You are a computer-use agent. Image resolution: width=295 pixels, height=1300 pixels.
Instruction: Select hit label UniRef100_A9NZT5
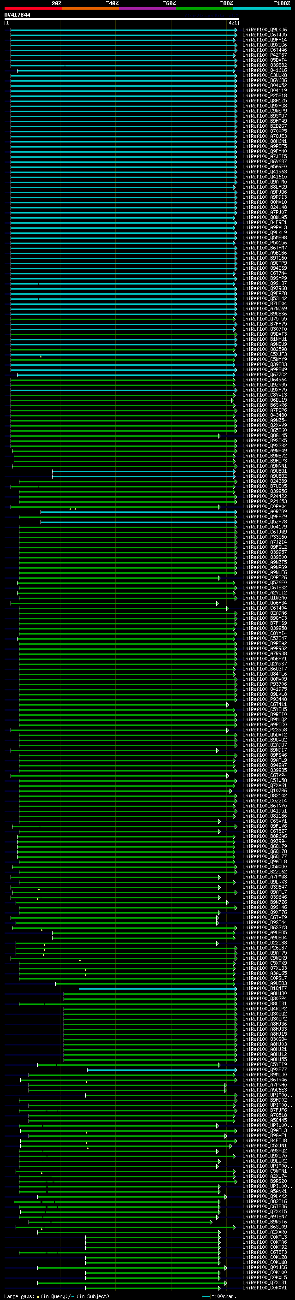pos(264,562)
